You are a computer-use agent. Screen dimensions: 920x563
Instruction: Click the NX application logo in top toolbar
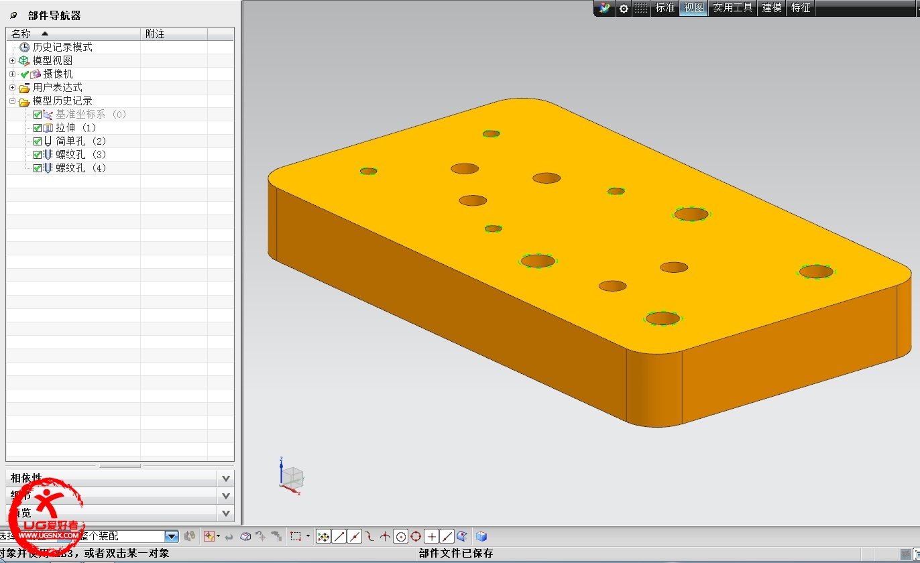(605, 8)
